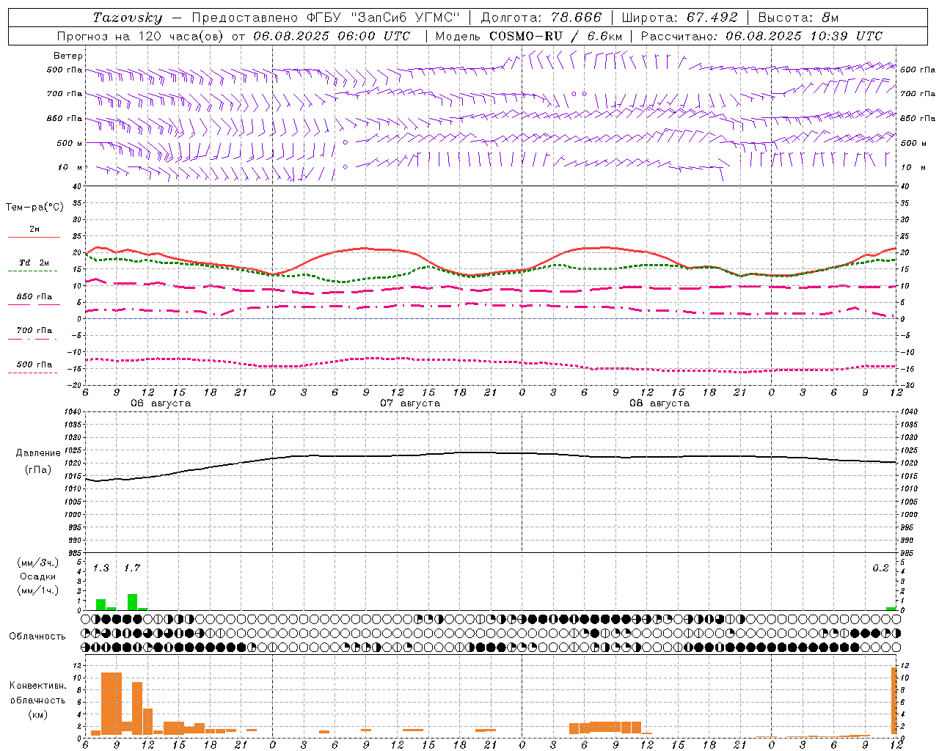Click the (км) convective cloud height unit
Screen dimensions: 939x751
click(x=37, y=714)
